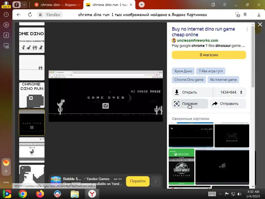Image resolution: width=265 pixels, height=199 pixels.
Task: Click 'Похожие' similar images button
Action: click(x=190, y=104)
